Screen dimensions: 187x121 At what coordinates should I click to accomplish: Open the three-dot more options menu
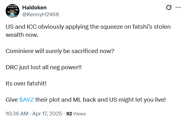178,7
